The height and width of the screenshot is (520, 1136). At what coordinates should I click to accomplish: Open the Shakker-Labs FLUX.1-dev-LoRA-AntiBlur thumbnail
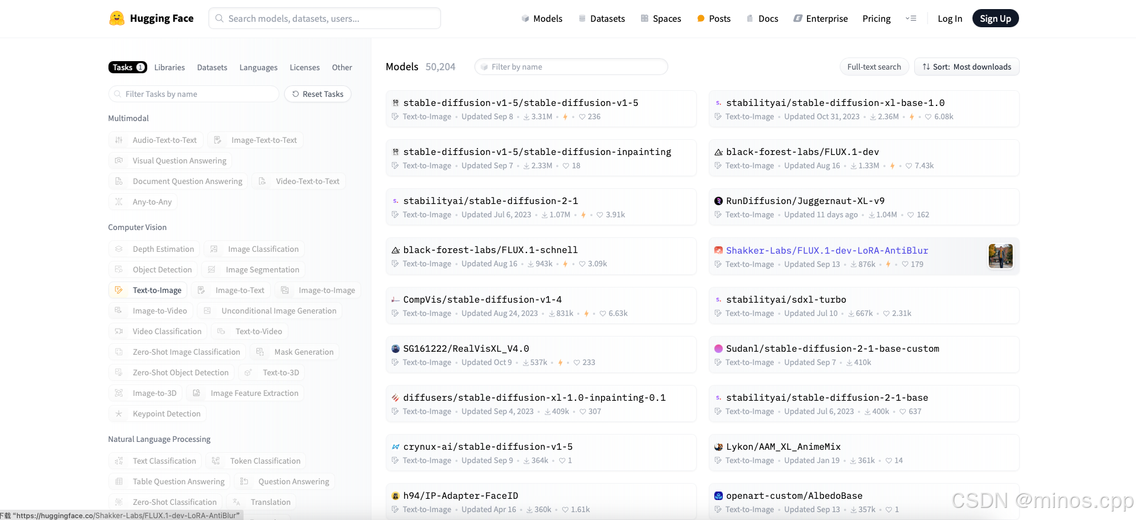pyautogui.click(x=1000, y=256)
